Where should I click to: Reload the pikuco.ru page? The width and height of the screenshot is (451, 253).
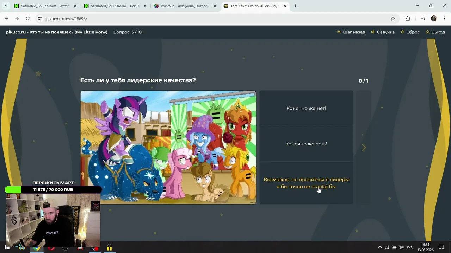pos(27,19)
